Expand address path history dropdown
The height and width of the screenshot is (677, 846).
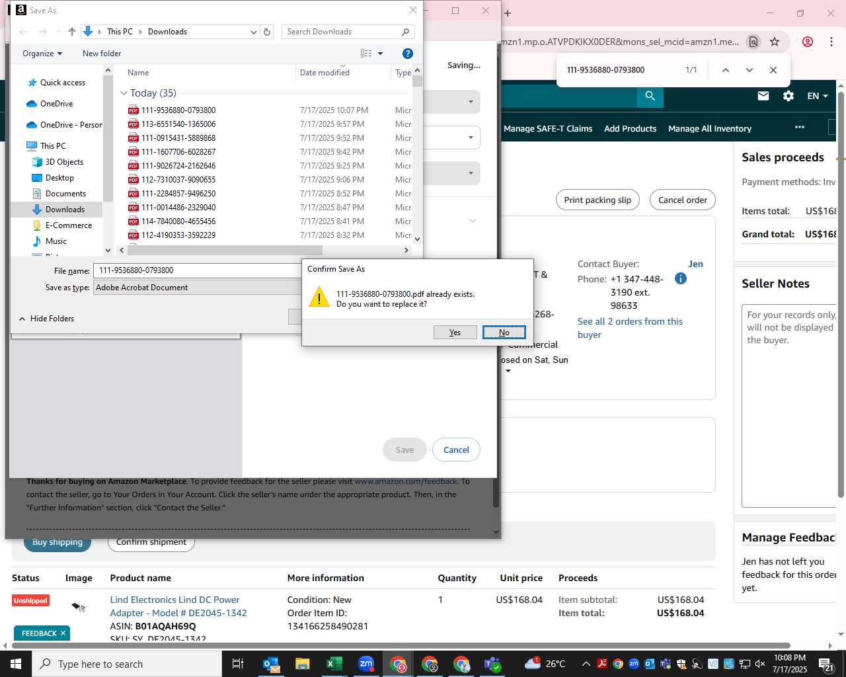click(x=253, y=32)
